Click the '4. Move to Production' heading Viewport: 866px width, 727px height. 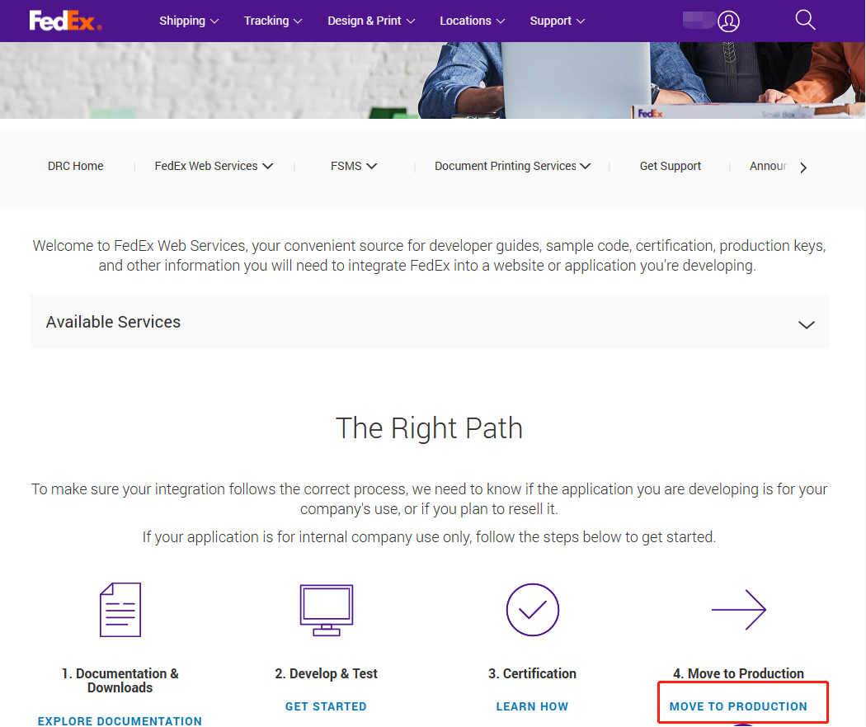(x=738, y=673)
